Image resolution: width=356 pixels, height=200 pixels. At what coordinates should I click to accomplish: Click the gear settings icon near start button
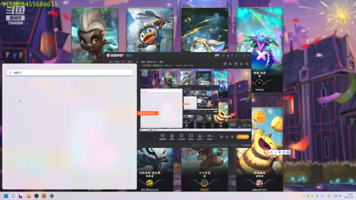(232, 137)
